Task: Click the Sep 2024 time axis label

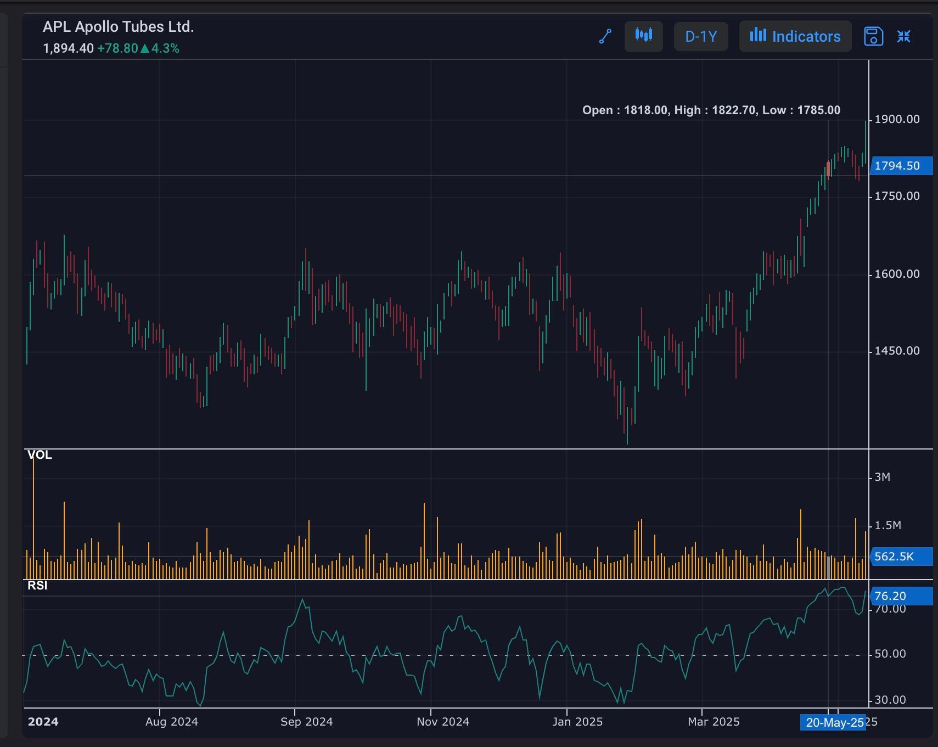Action: [x=307, y=722]
